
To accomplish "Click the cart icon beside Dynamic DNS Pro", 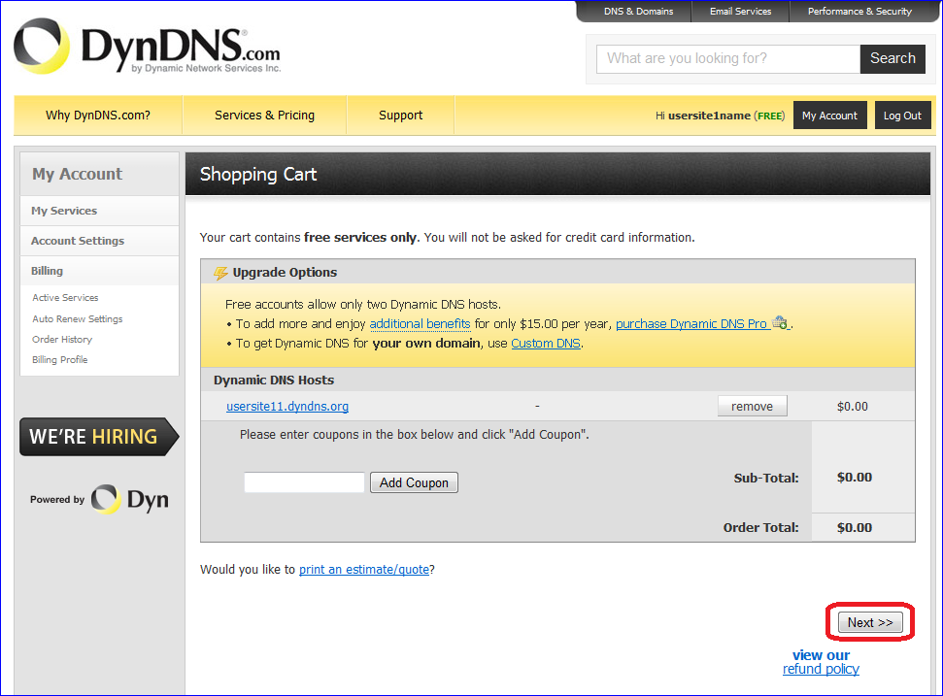I will click(x=780, y=322).
